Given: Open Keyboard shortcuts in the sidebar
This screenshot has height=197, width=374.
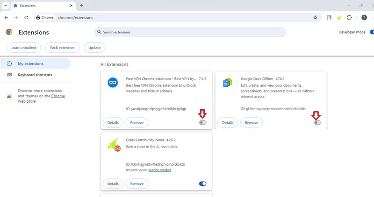Looking at the screenshot, I should pyautogui.click(x=36, y=75).
